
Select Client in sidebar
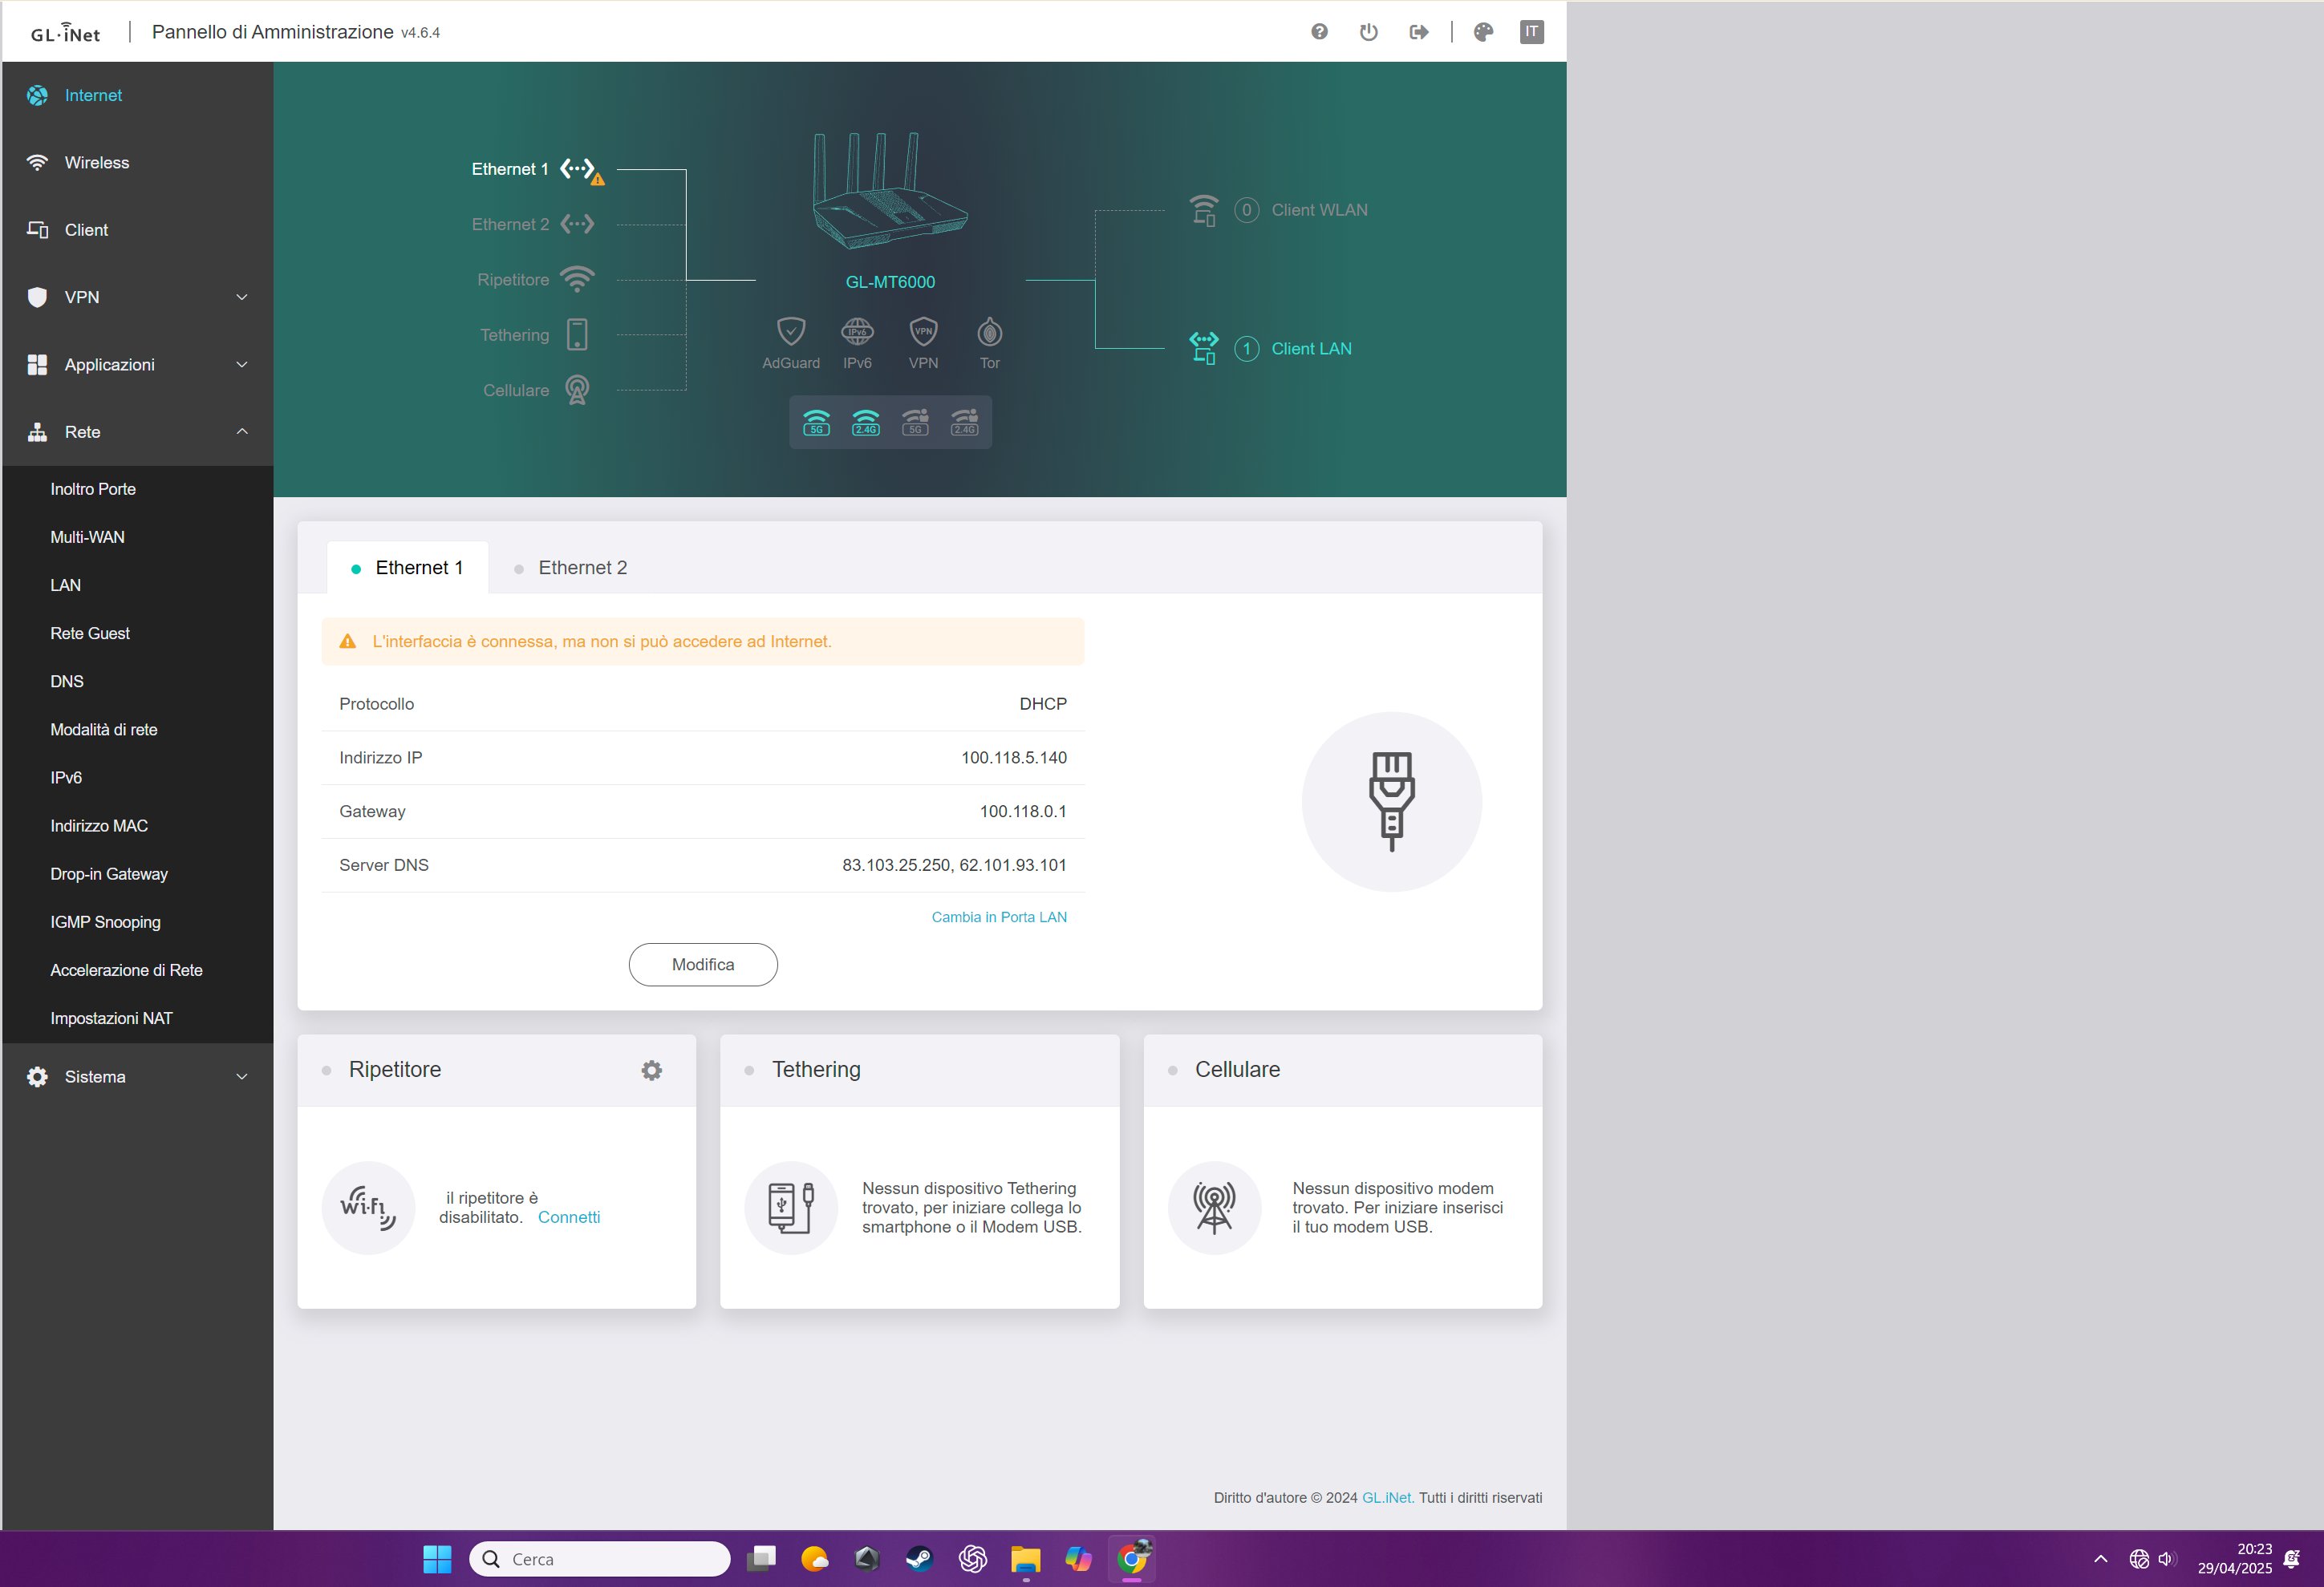pyautogui.click(x=137, y=230)
